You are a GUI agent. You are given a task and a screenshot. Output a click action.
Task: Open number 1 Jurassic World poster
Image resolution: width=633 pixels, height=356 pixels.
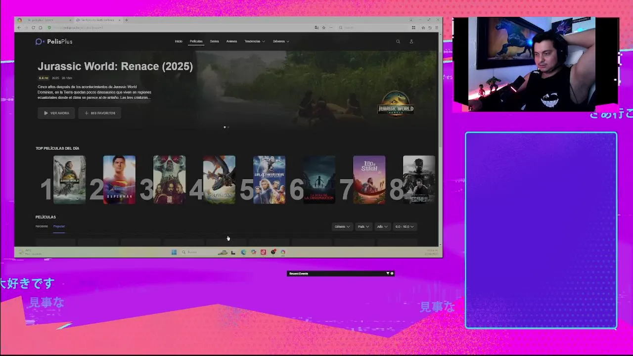pyautogui.click(x=69, y=179)
